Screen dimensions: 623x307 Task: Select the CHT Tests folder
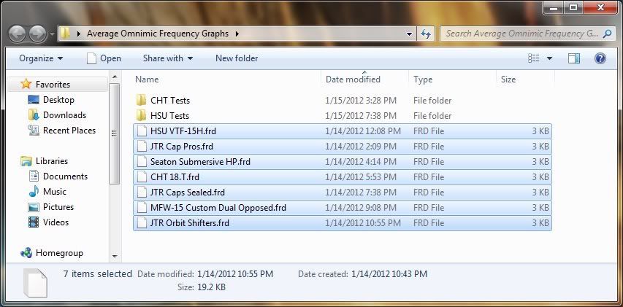tap(170, 101)
